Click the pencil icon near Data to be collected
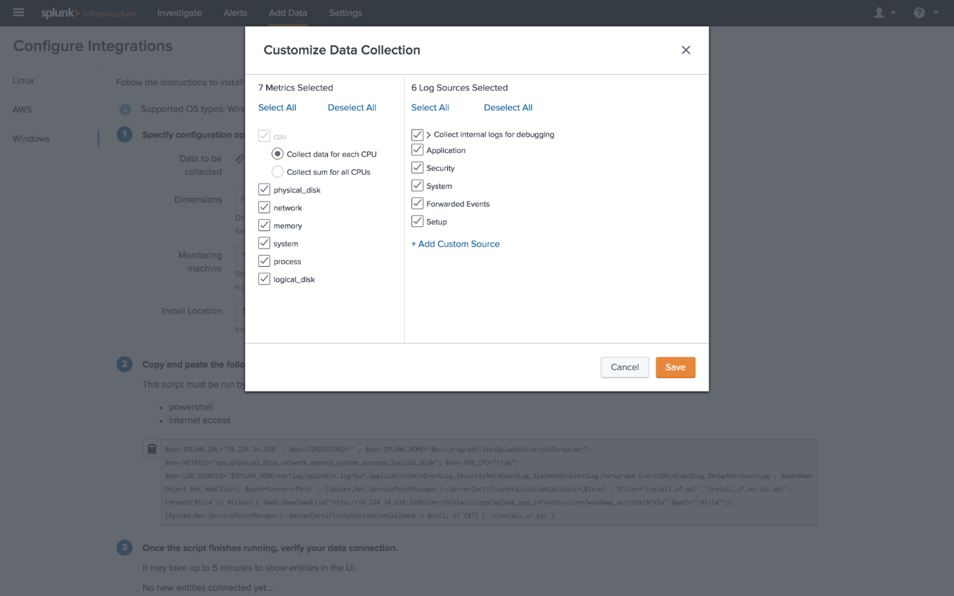 point(239,157)
